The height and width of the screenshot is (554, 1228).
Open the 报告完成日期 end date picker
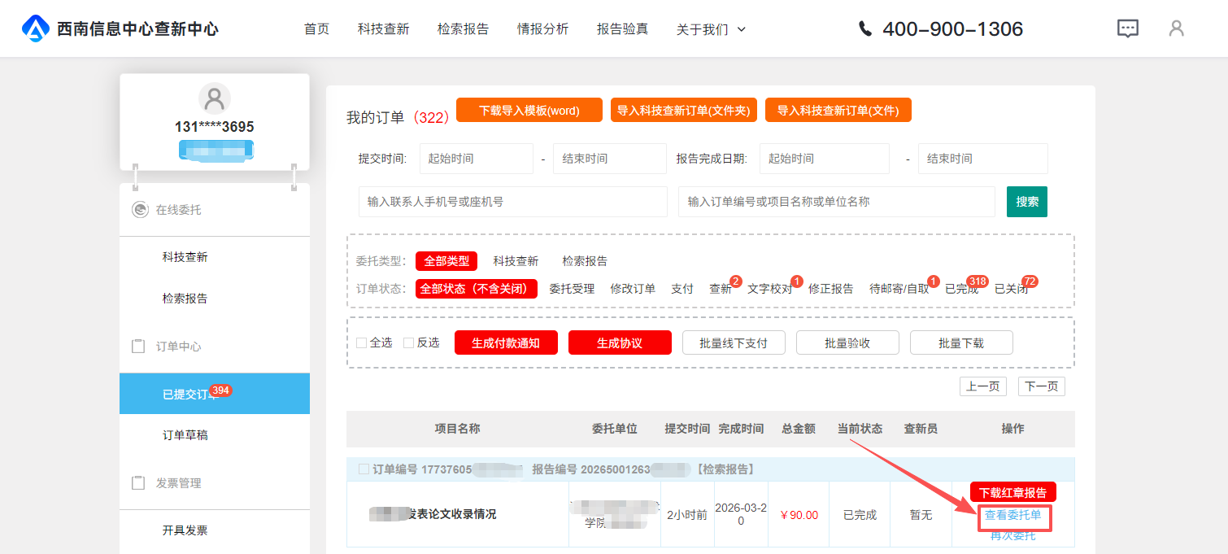pos(982,159)
